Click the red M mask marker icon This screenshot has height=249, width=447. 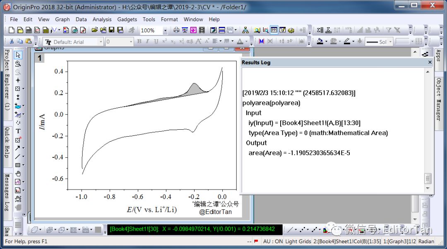pyautogui.click(x=262, y=42)
